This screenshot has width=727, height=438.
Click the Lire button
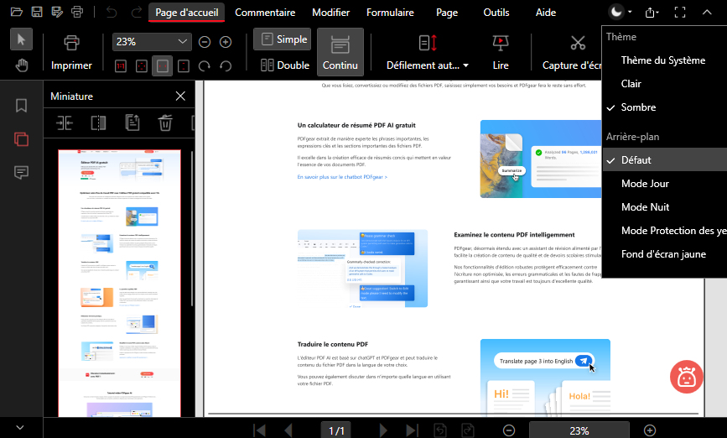501,51
